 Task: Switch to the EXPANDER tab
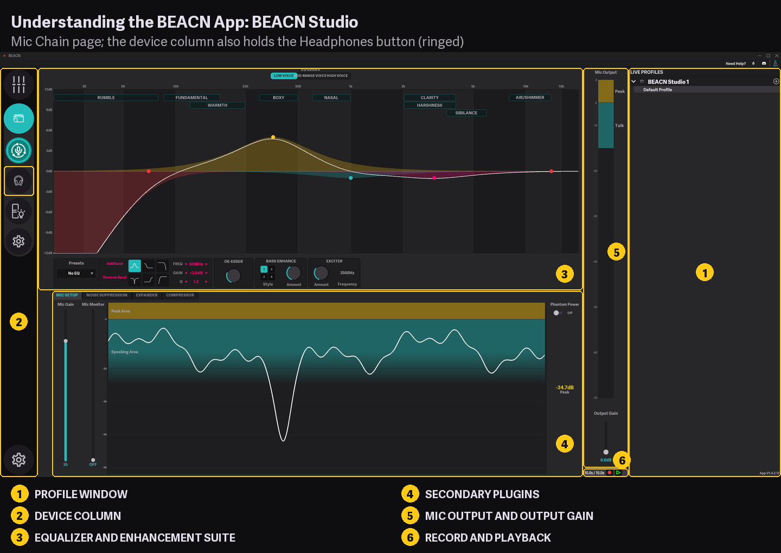point(147,295)
